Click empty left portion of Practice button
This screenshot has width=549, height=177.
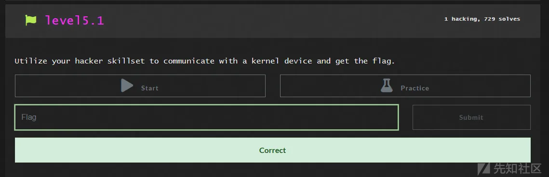[x=329, y=86]
